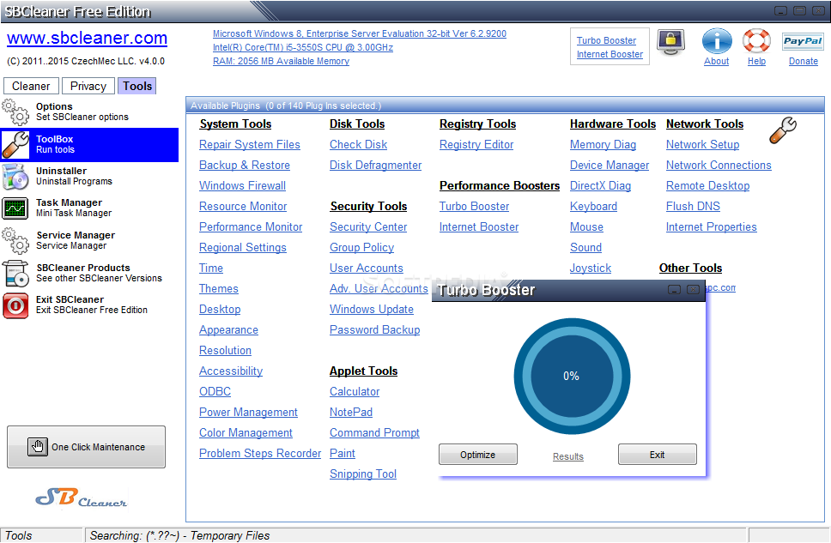Screen dimensions: 831x543
Task: Open Backup & Restore tool
Action: coord(245,166)
